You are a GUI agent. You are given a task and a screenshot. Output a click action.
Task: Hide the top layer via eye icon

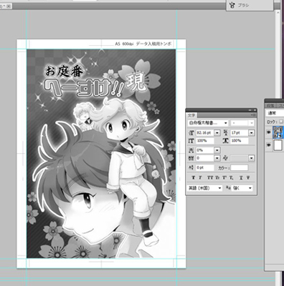(269, 132)
